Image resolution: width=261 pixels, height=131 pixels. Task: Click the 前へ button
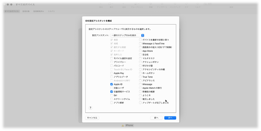pyautogui.click(x=156, y=118)
